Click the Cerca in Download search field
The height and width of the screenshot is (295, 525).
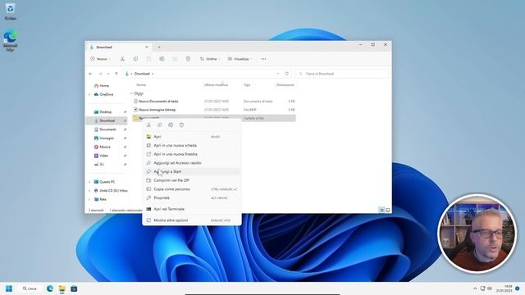(341, 74)
